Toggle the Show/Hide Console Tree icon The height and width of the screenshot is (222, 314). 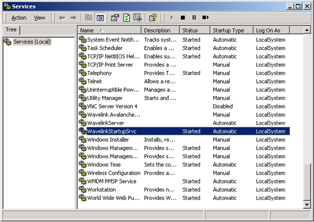tap(100, 18)
